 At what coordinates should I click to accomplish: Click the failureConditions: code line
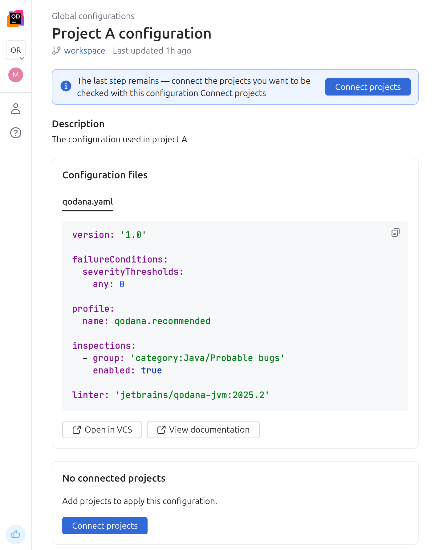point(120,259)
